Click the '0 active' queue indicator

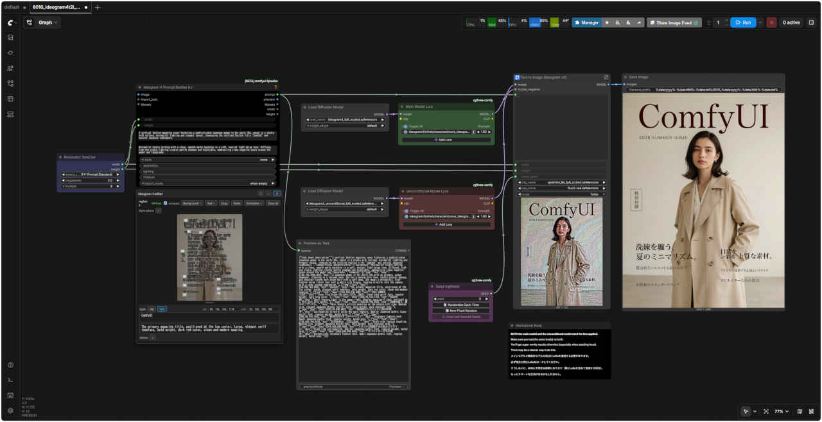tap(791, 22)
